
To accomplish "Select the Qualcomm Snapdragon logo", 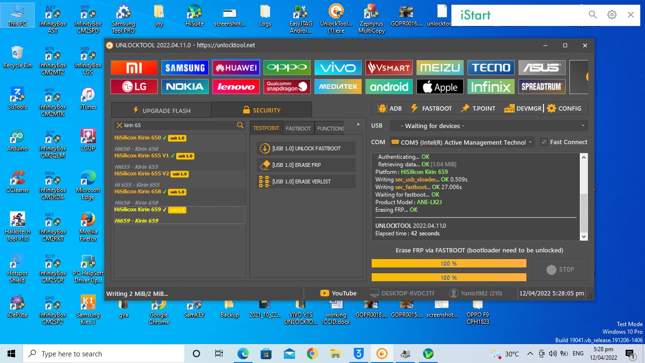I will [x=287, y=86].
